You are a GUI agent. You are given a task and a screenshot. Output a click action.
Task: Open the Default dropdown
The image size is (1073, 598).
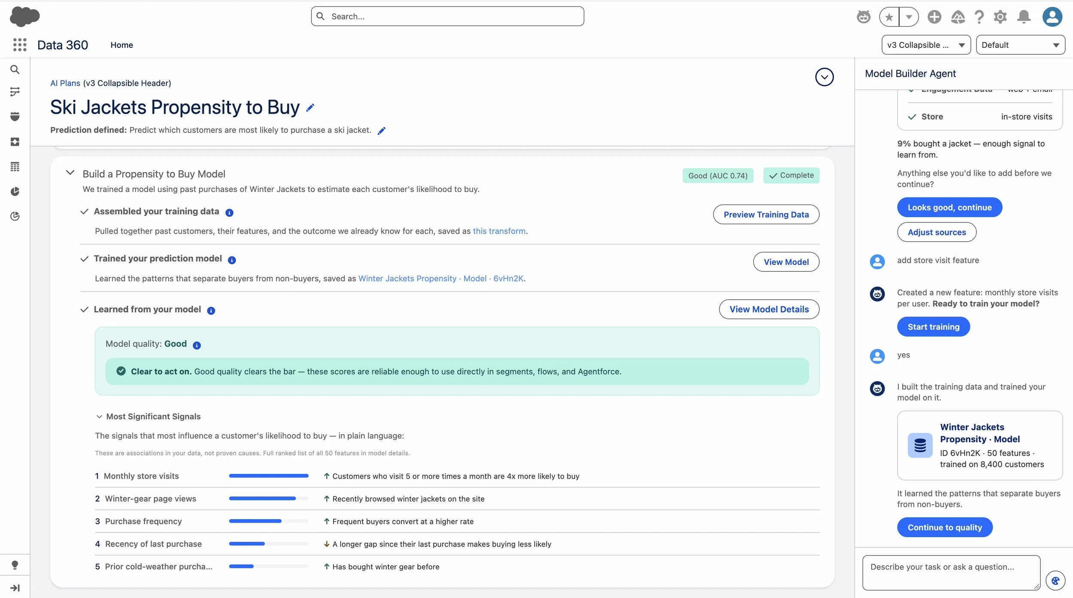(1020, 45)
